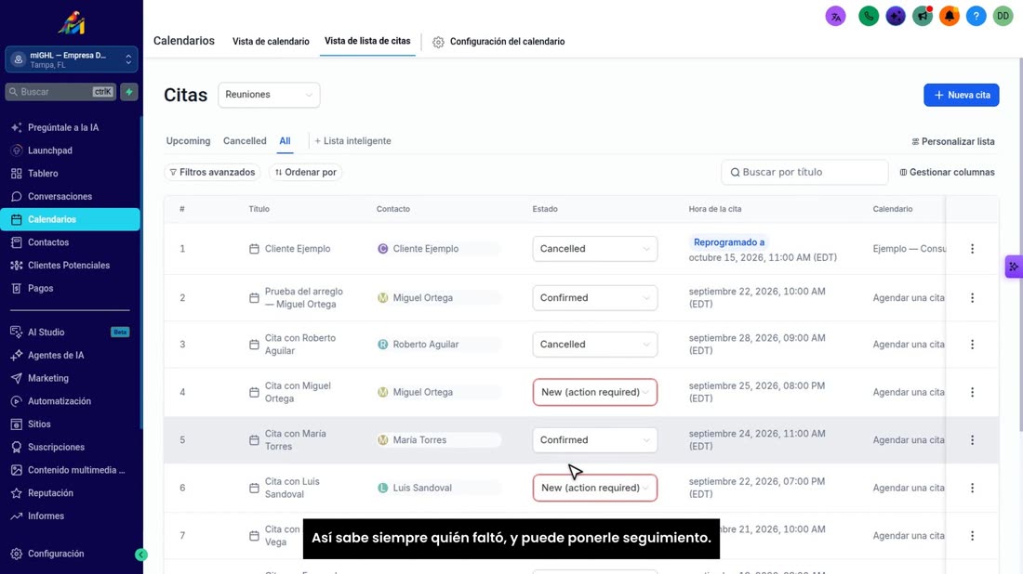This screenshot has width=1023, height=574.
Task: Open the Reuniones dropdown
Action: coord(269,95)
